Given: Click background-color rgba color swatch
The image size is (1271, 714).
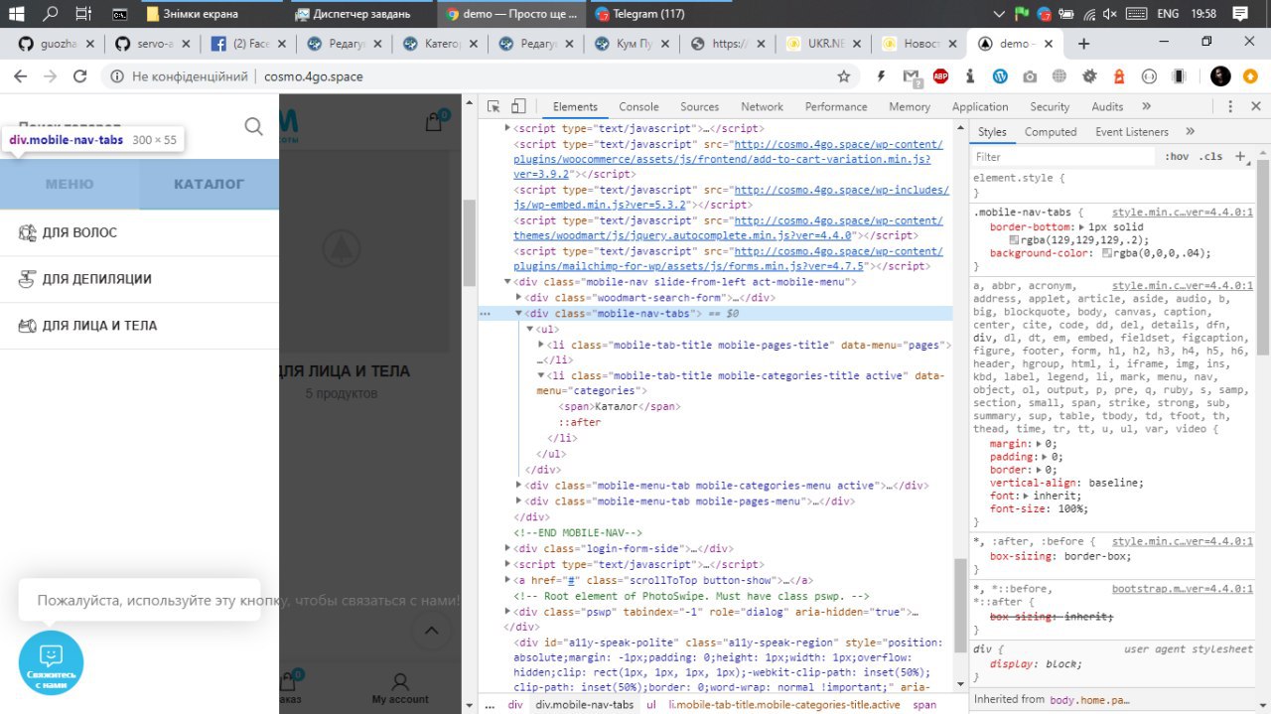Looking at the screenshot, I should pos(1107,253).
